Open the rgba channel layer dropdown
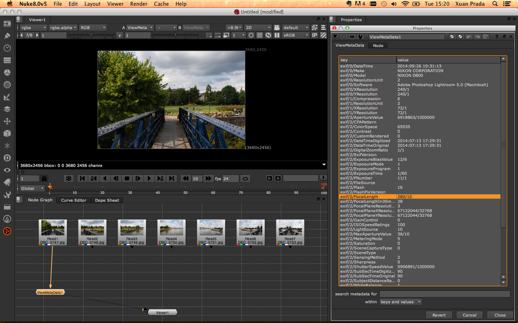The width and height of the screenshot is (518, 323). (33, 28)
